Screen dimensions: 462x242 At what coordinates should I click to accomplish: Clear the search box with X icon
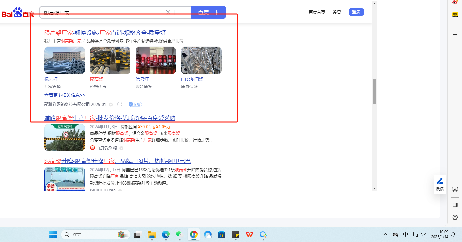[168, 12]
